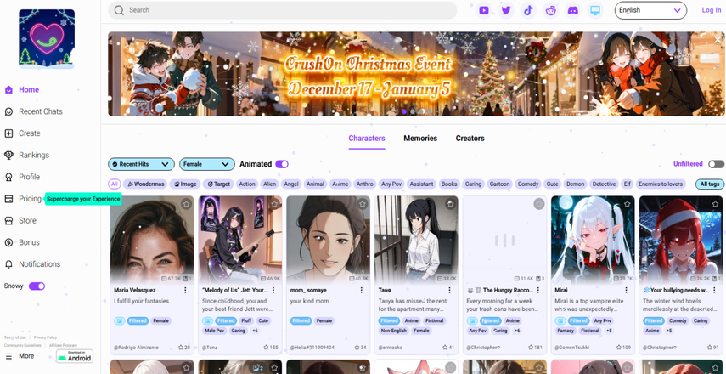This screenshot has height=374, width=726.
Task: Open more options for The Hungry Raccoon
Action: 537,290
